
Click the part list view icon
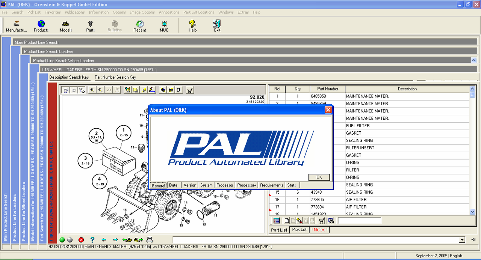point(277,221)
